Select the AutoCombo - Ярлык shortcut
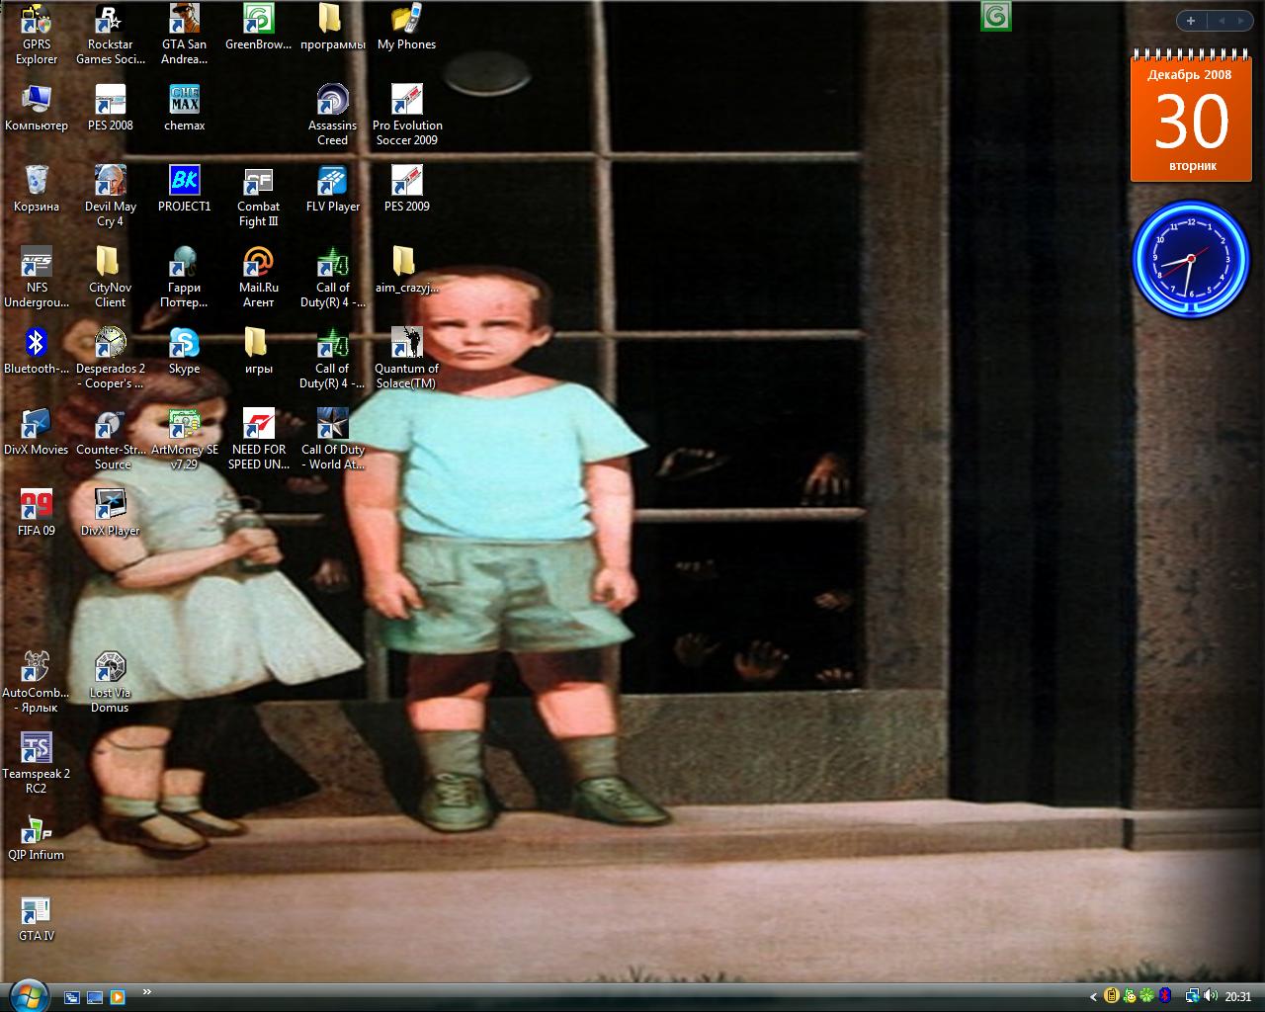Viewport: 1265px width, 1012px height. click(x=37, y=682)
